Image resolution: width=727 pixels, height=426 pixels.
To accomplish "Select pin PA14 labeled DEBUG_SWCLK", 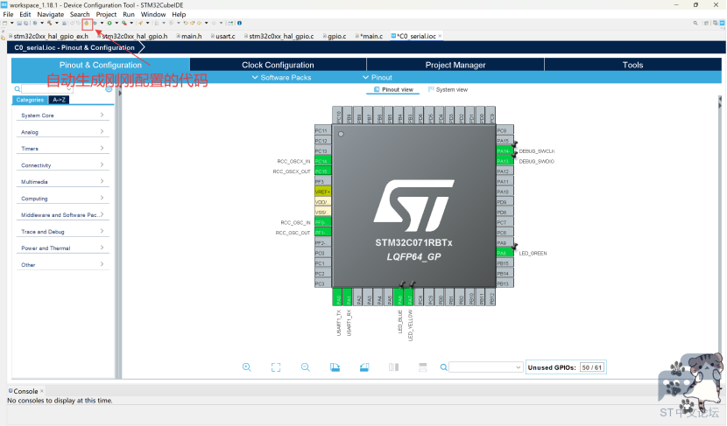I will [x=505, y=151].
